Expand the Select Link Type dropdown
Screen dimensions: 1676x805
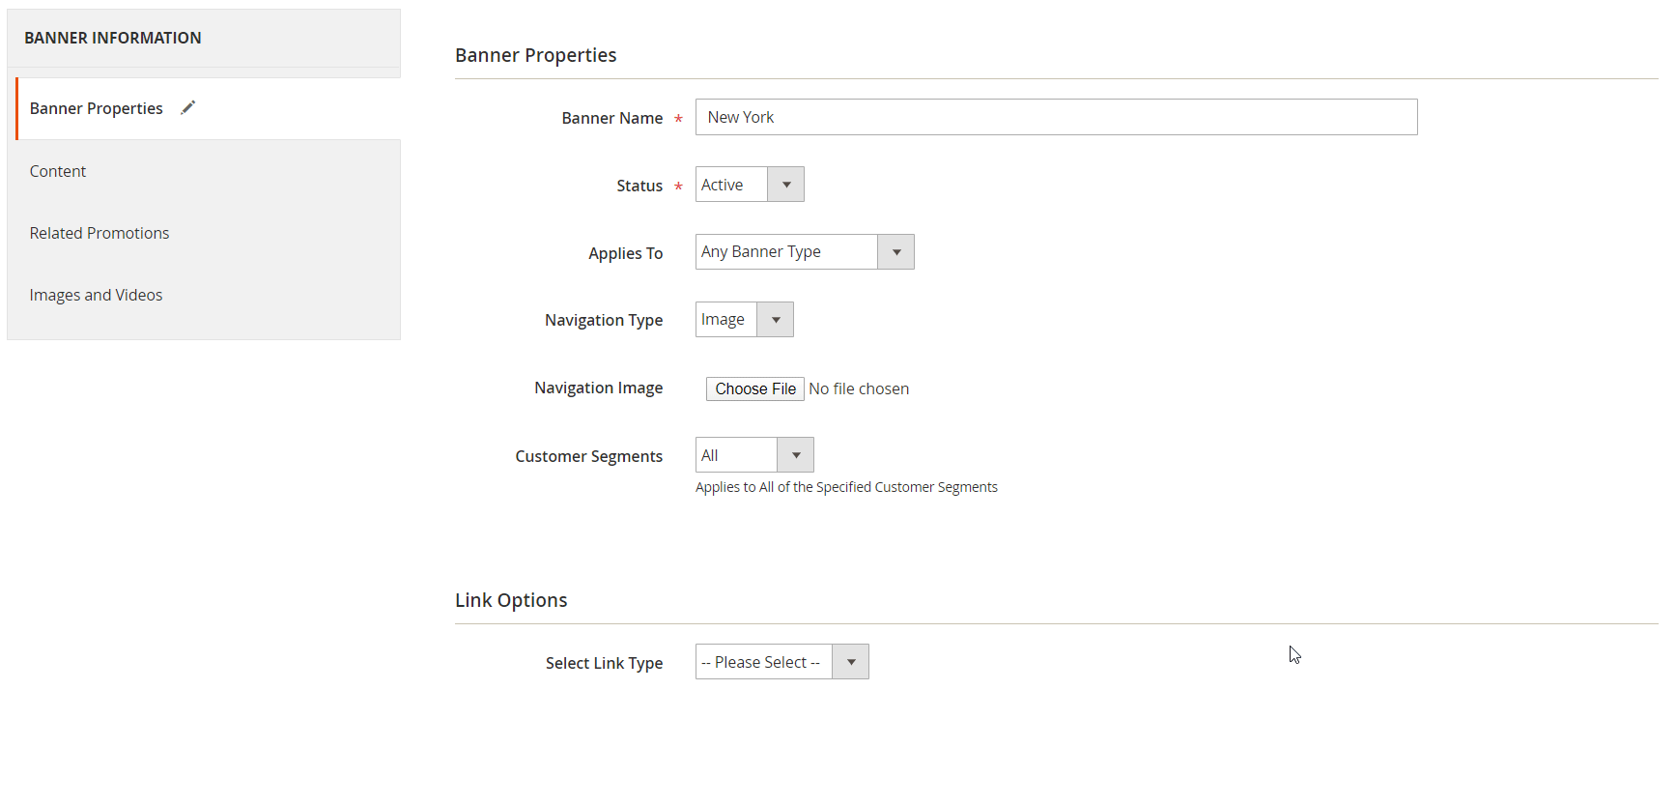click(781, 662)
